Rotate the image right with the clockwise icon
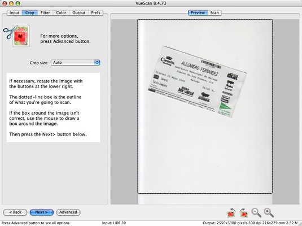This screenshot has height=226, width=302. [244, 212]
